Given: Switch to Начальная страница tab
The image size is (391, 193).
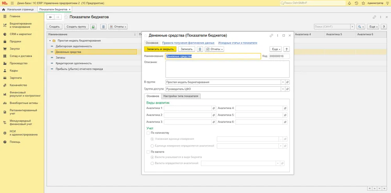Looking at the screenshot, I should (18, 9).
